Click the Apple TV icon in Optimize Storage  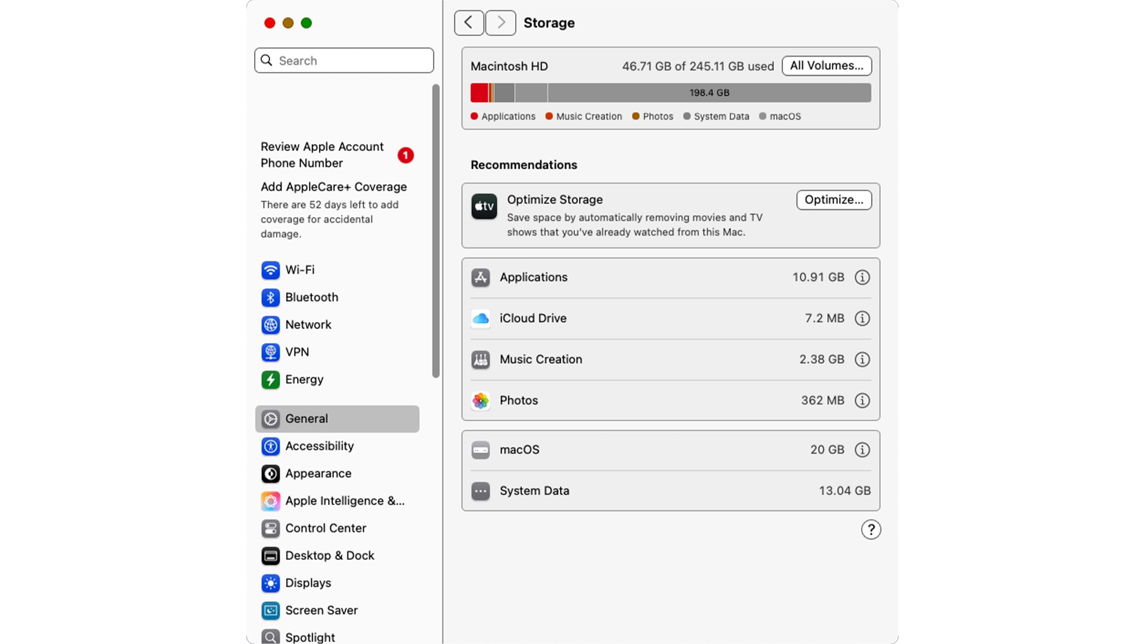pos(484,206)
